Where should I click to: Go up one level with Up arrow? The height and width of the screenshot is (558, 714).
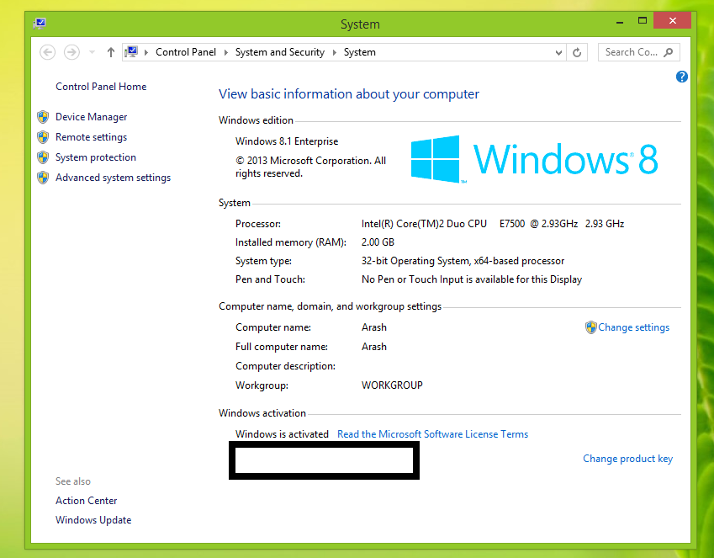click(111, 52)
